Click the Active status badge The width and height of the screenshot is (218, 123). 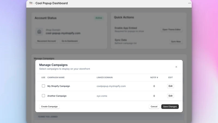pos(99,18)
